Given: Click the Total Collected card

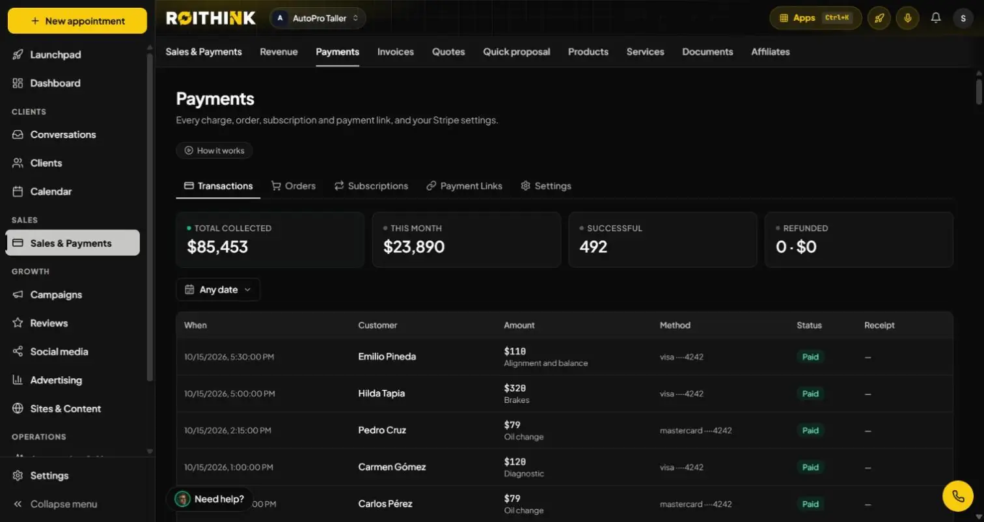Looking at the screenshot, I should pyautogui.click(x=270, y=240).
